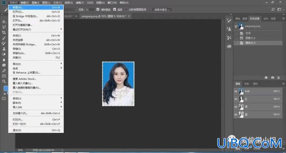The image size is (286, 153).
Task: Enable sample all layers checkbox
Action: [126, 9]
